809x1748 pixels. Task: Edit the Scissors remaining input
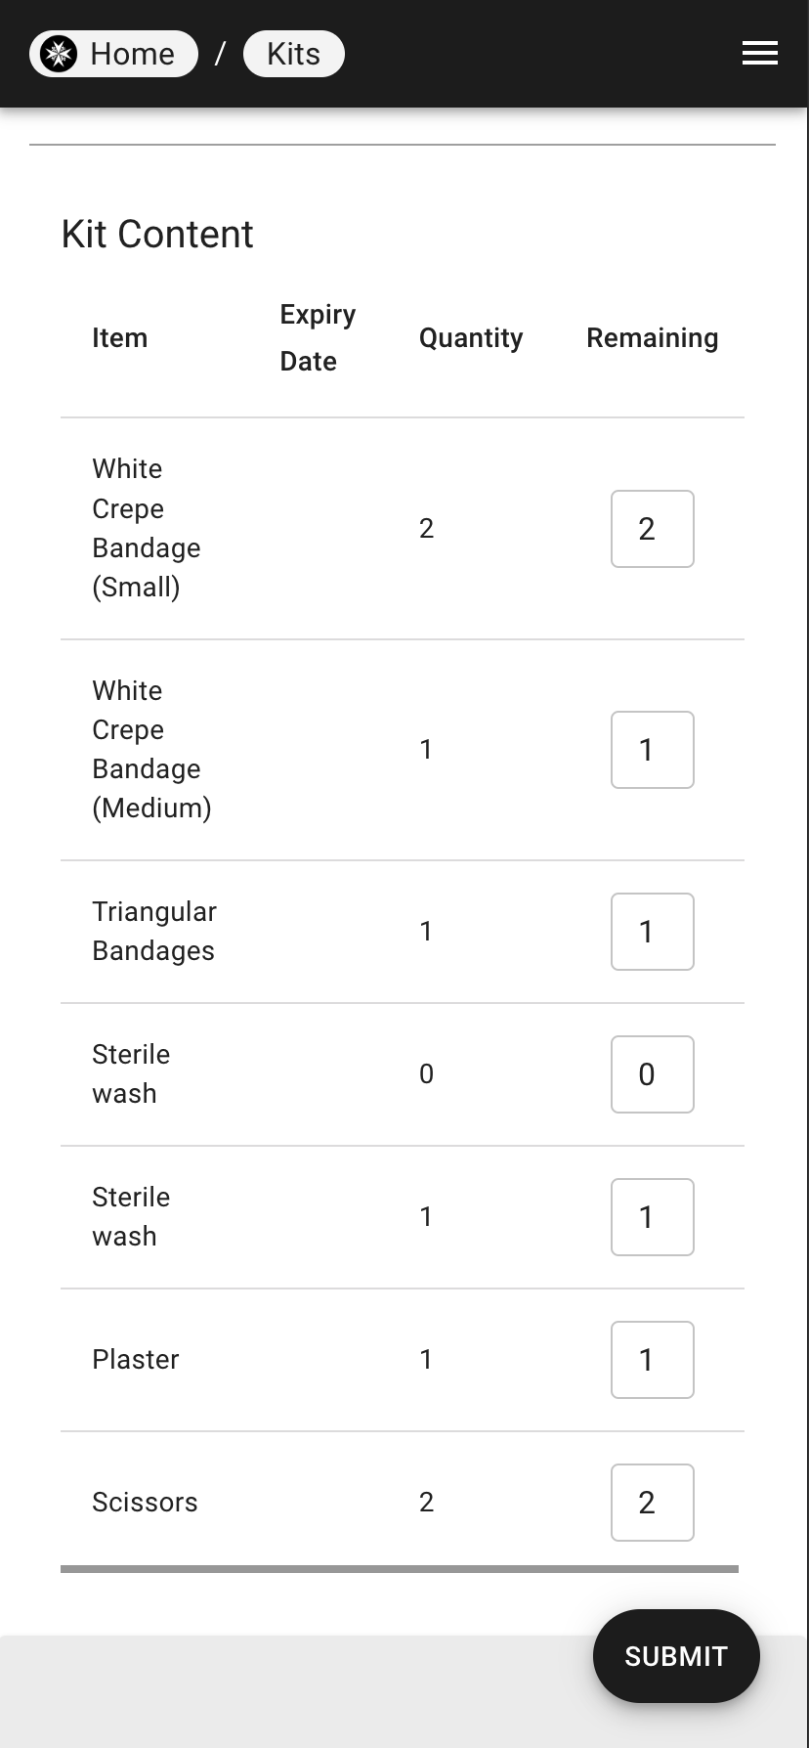(653, 1503)
